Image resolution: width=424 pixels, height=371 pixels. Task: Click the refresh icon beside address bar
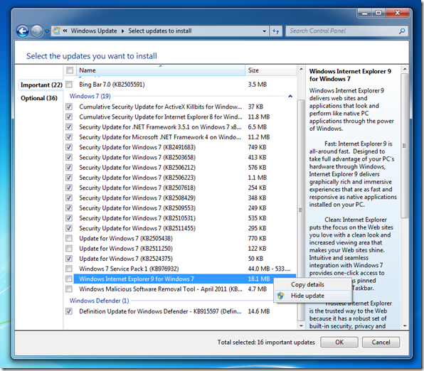[275, 31]
